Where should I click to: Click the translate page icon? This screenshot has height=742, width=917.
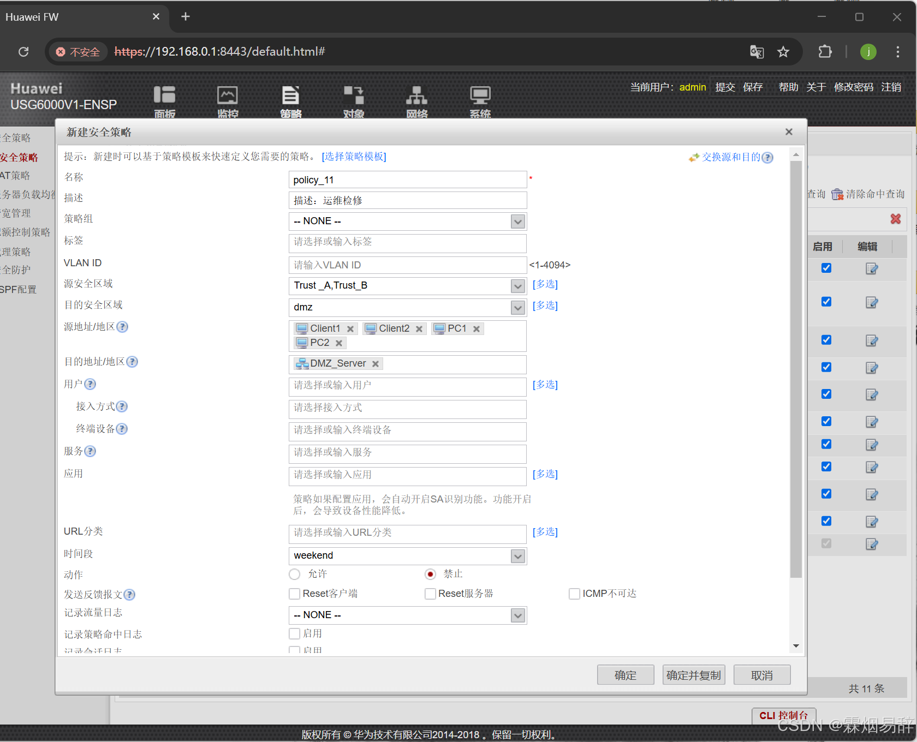pyautogui.click(x=757, y=52)
